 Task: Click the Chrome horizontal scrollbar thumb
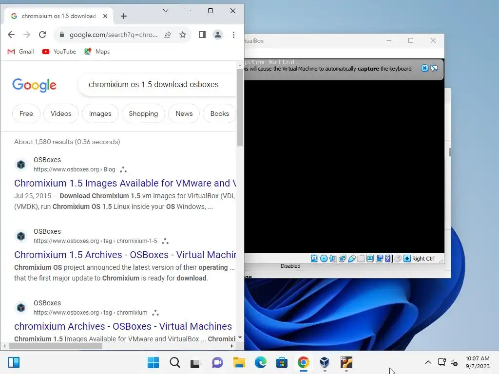click(56, 346)
